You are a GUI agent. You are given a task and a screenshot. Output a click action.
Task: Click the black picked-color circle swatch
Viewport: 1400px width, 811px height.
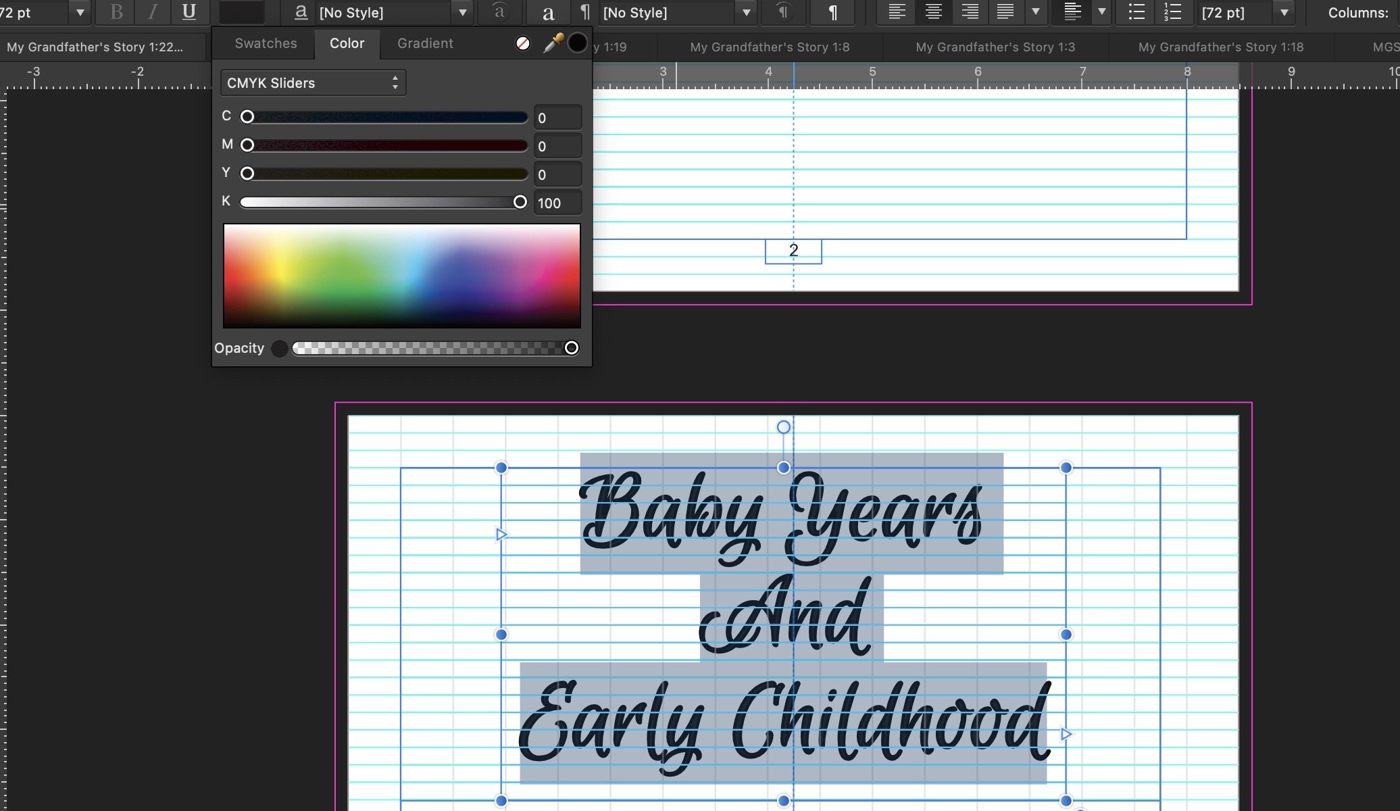pyautogui.click(x=577, y=43)
